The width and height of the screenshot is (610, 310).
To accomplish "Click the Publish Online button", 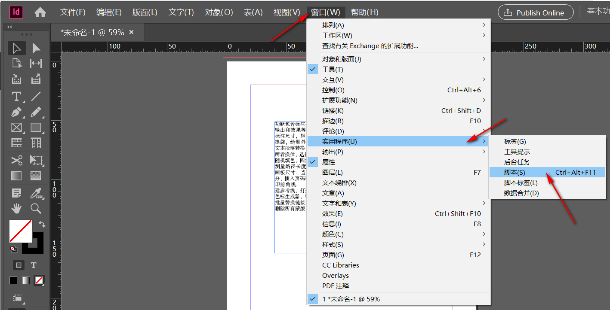I will coord(536,12).
